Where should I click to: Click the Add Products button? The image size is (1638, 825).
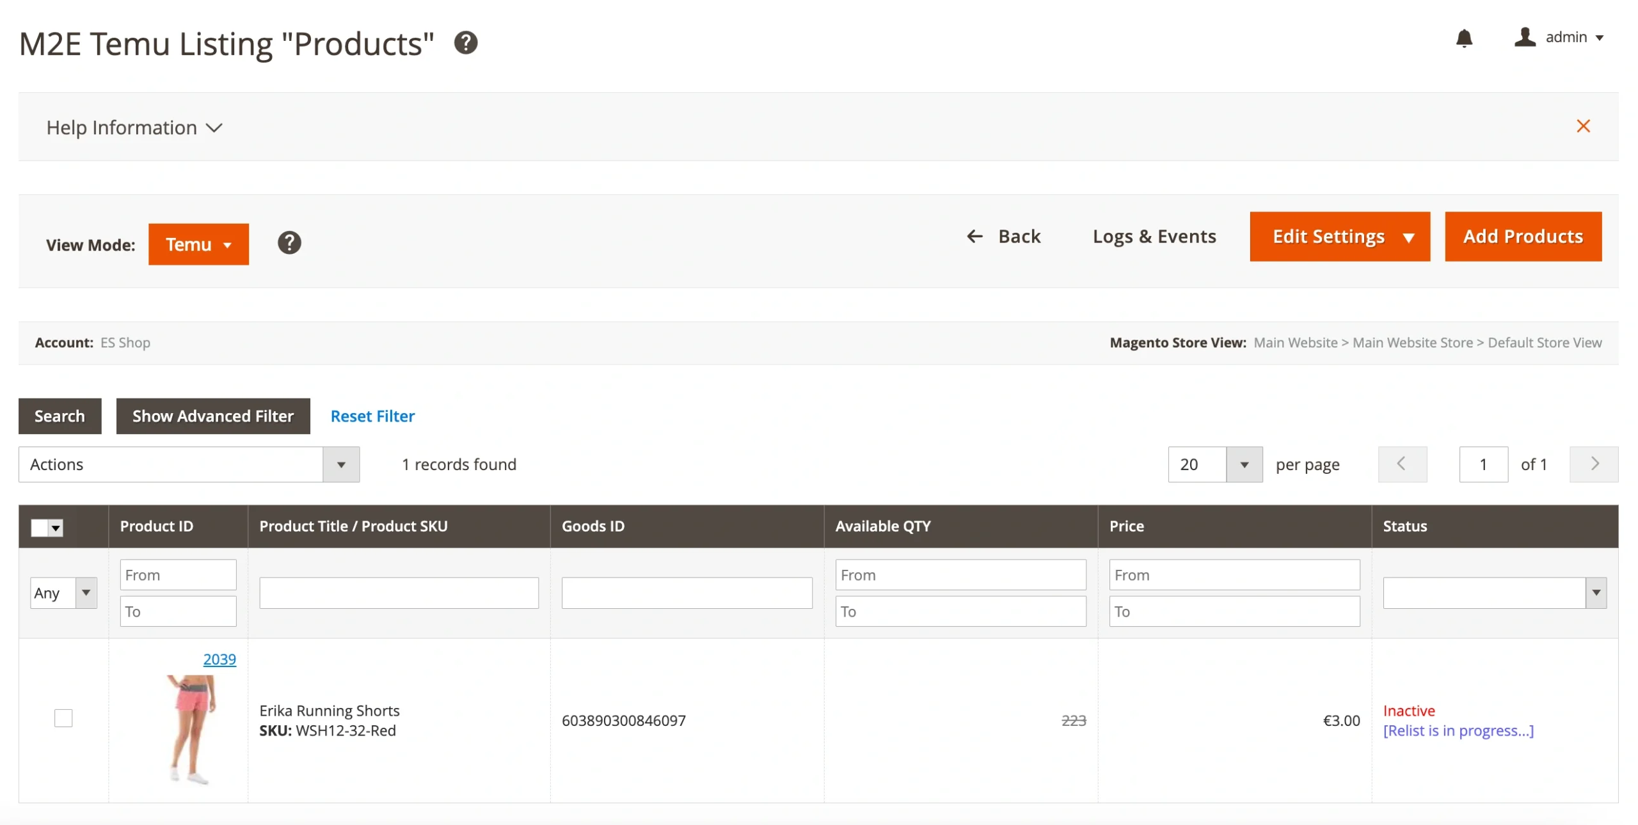[1523, 237]
